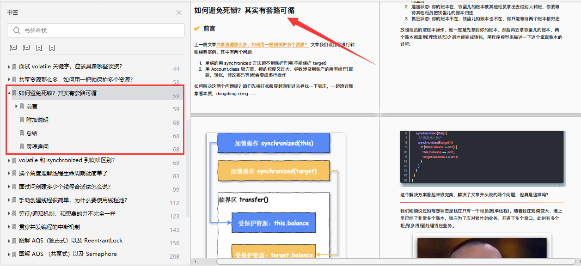581x266 pixels.
Task: Expand the 前言 sub-bookmark
Action: [x=16, y=106]
